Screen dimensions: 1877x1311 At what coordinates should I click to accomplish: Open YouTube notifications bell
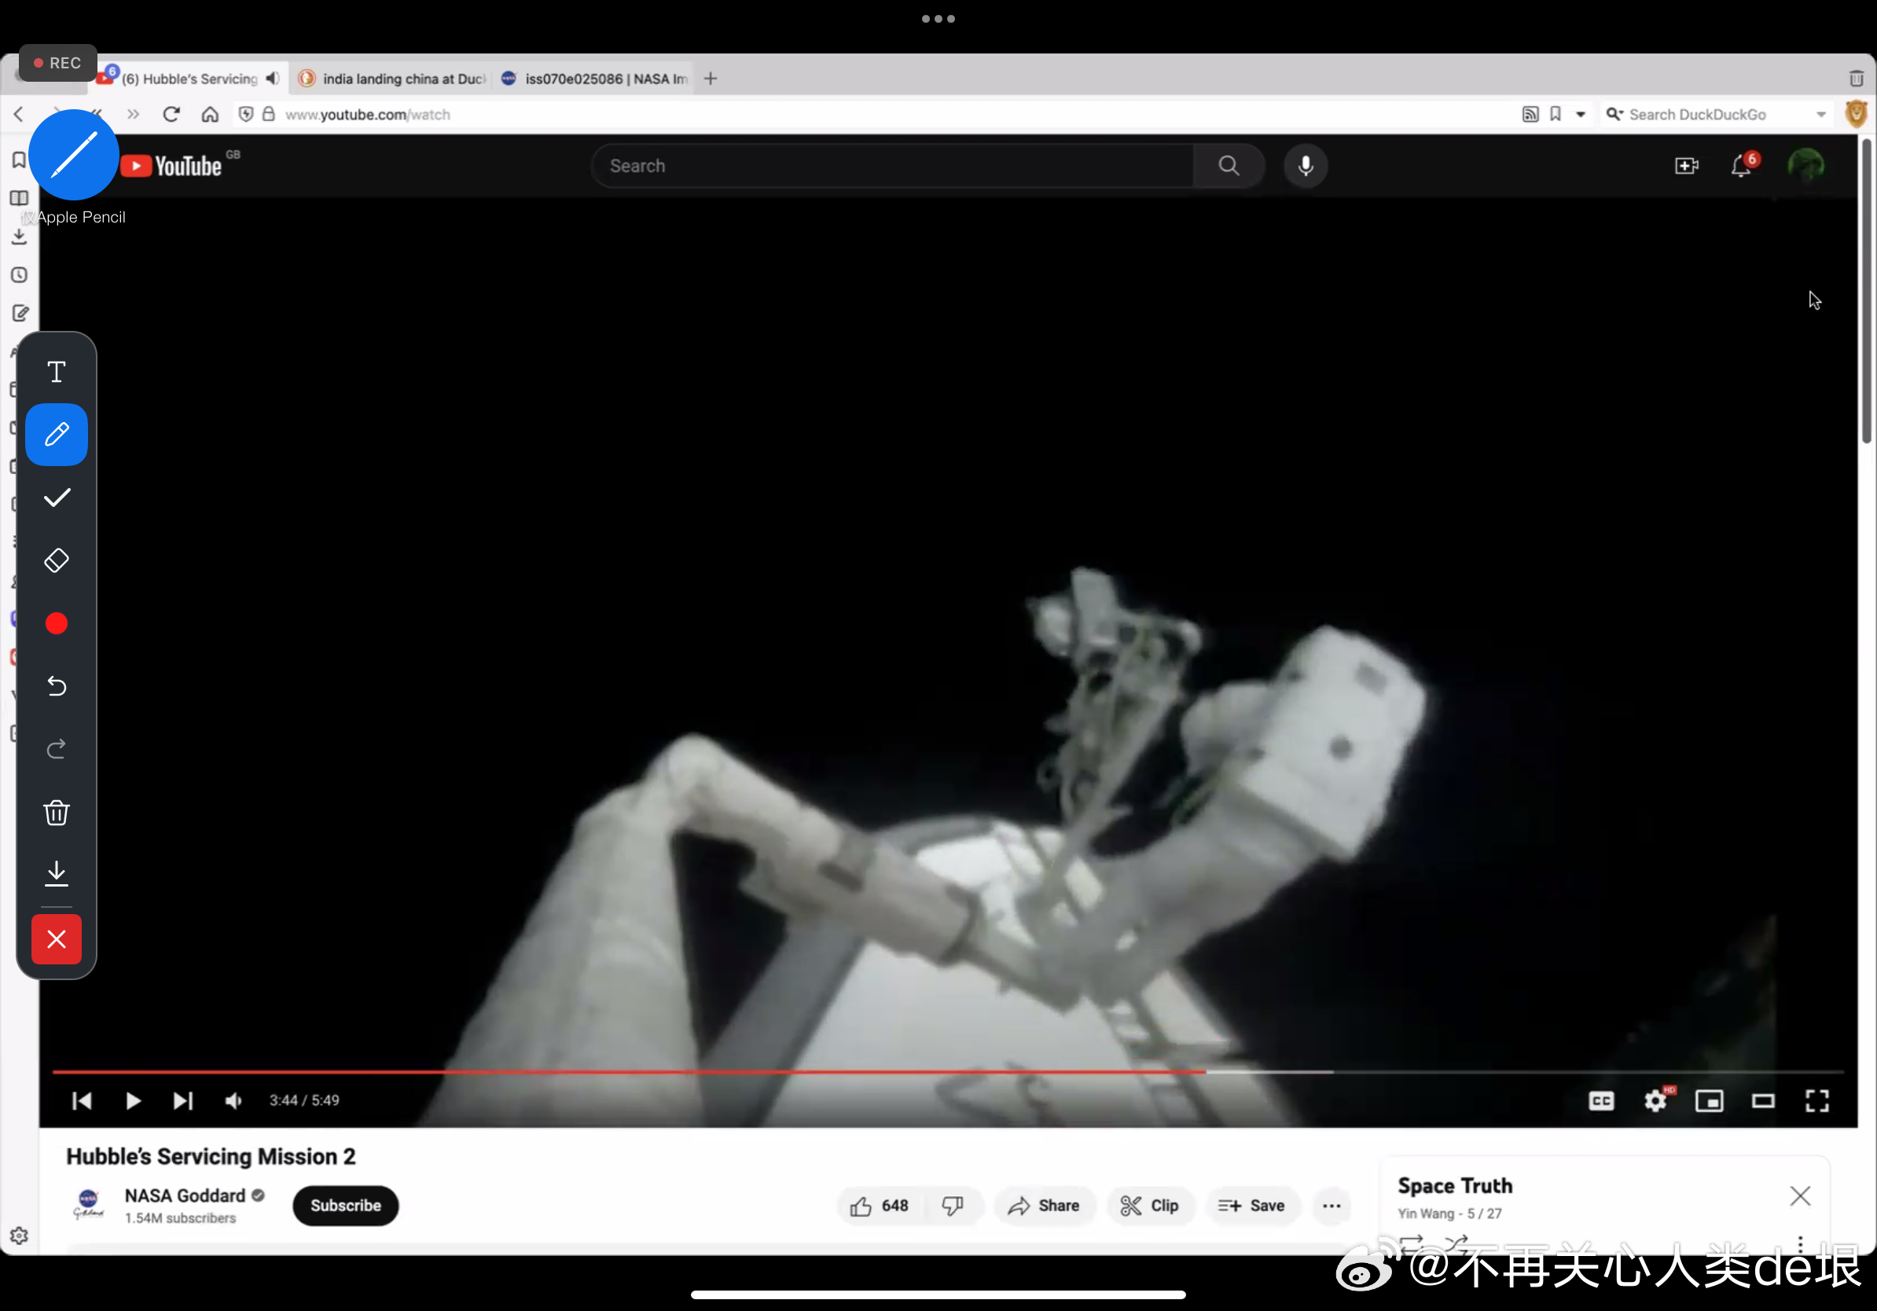(1741, 166)
